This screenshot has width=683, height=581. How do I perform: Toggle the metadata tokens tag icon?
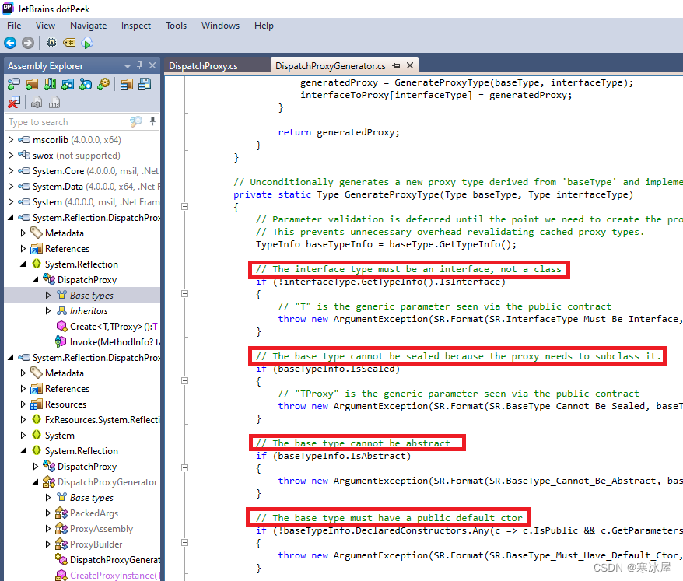point(69,43)
